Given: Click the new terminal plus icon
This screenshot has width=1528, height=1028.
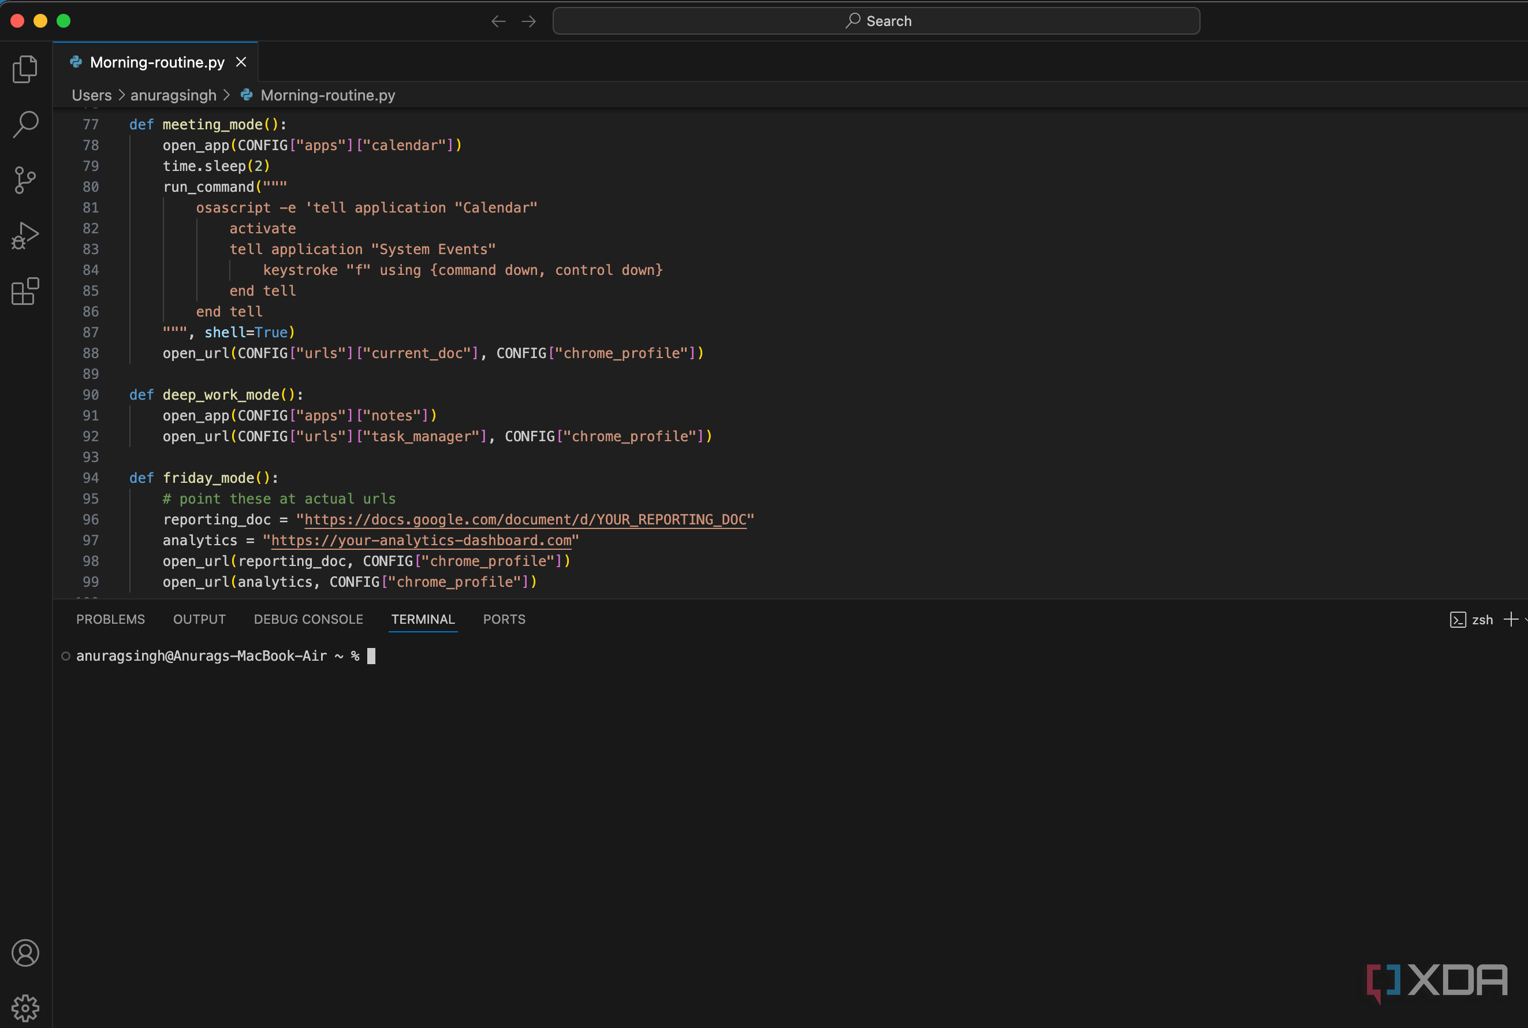Looking at the screenshot, I should [1510, 620].
